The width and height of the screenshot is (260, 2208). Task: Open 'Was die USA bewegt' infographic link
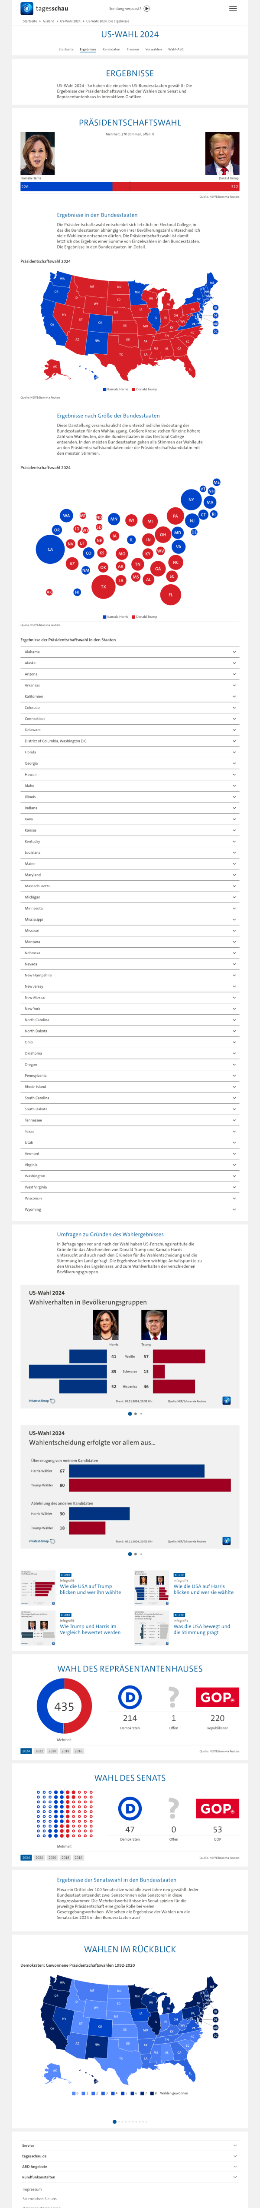[202, 1629]
